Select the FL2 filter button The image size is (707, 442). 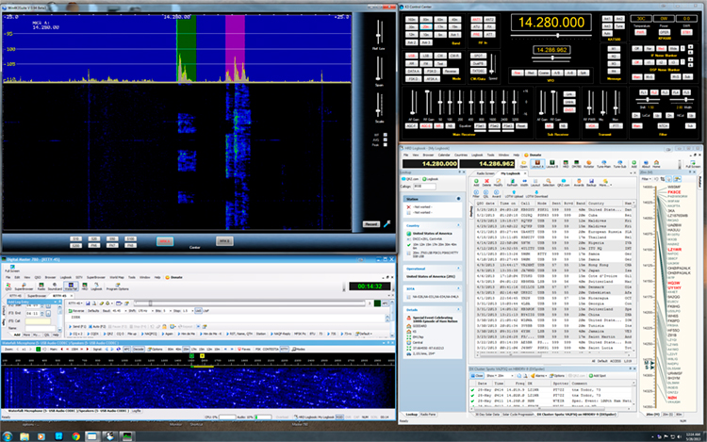coord(653,91)
